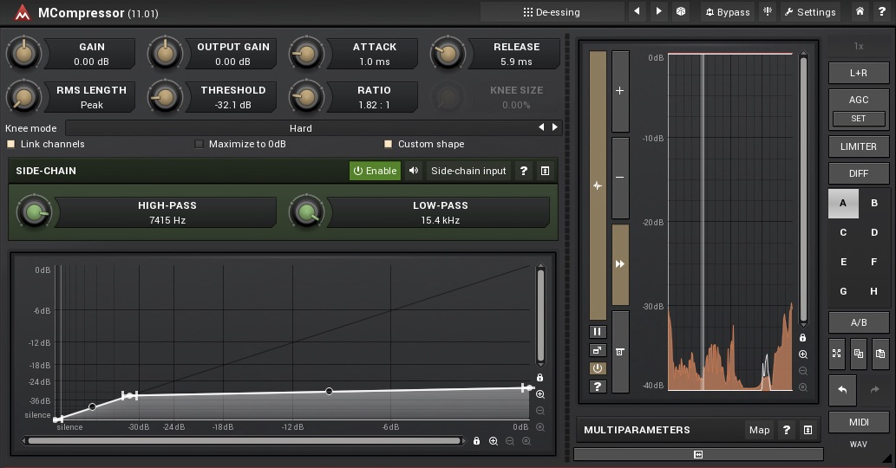This screenshot has height=468, width=896.
Task: Open the De-essing preset selector
Action: [552, 12]
